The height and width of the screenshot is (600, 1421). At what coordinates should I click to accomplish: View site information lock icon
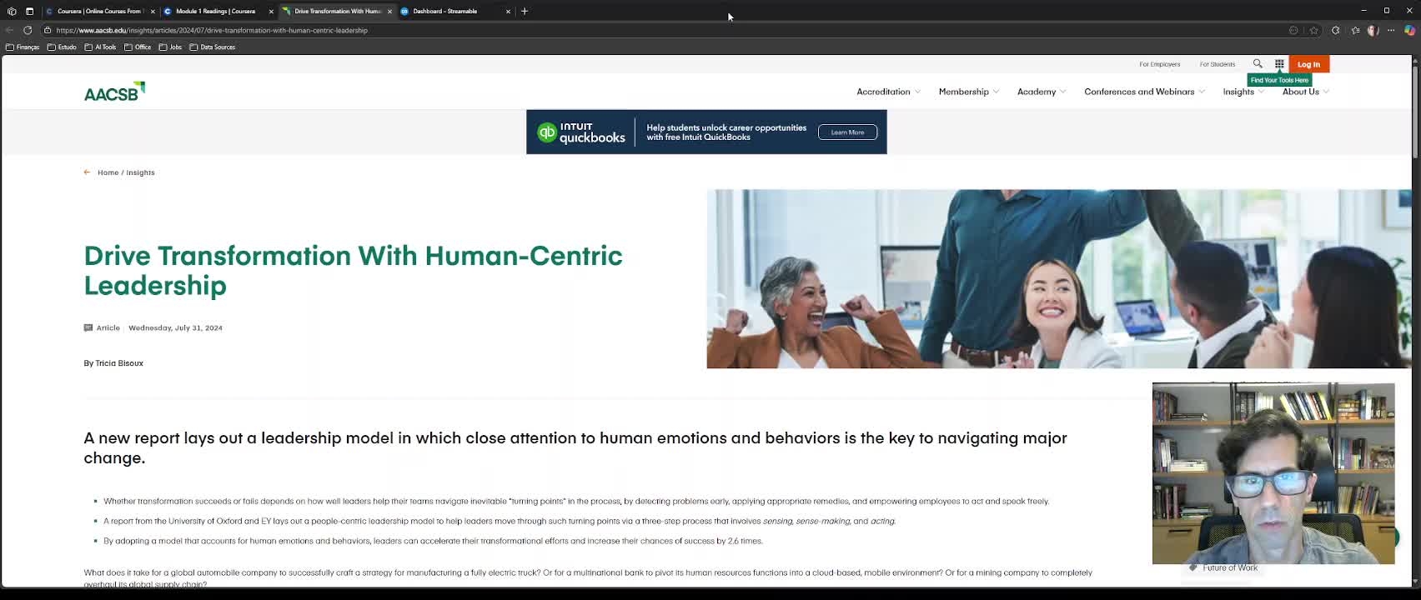tap(48, 30)
